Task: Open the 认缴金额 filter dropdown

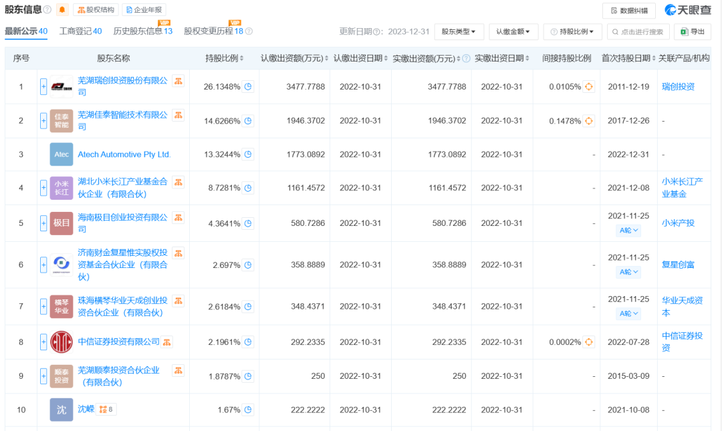Action: point(513,31)
